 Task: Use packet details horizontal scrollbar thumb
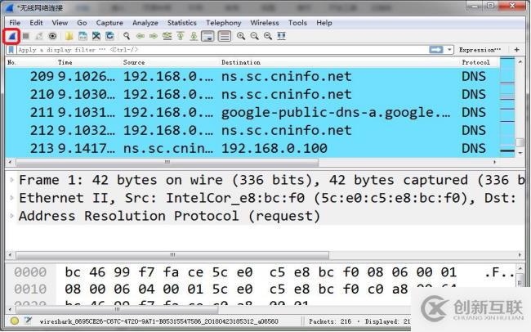[x=172, y=254]
